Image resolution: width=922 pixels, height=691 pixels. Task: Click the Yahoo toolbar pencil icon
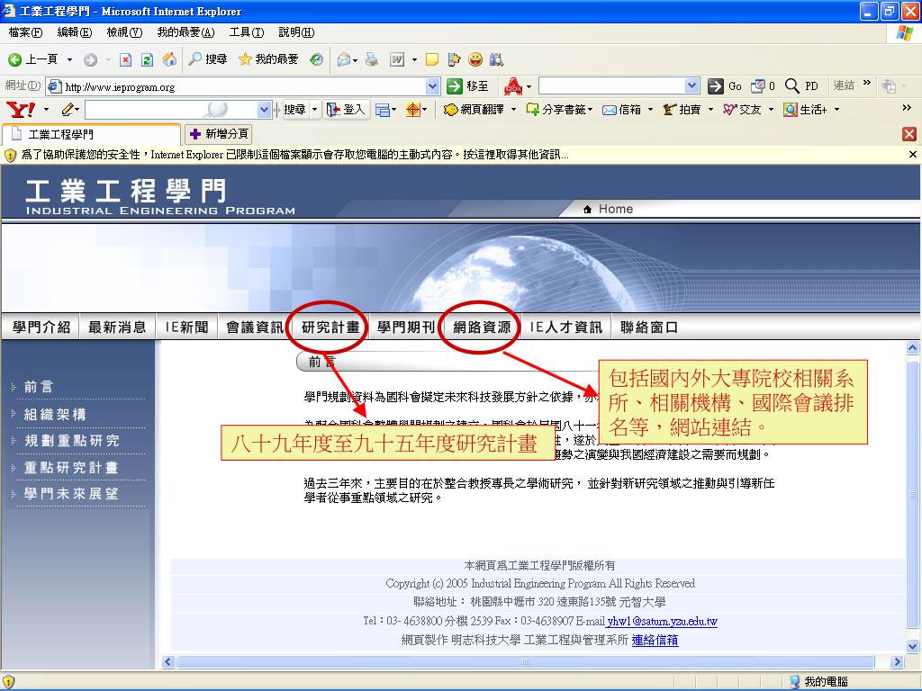(68, 109)
